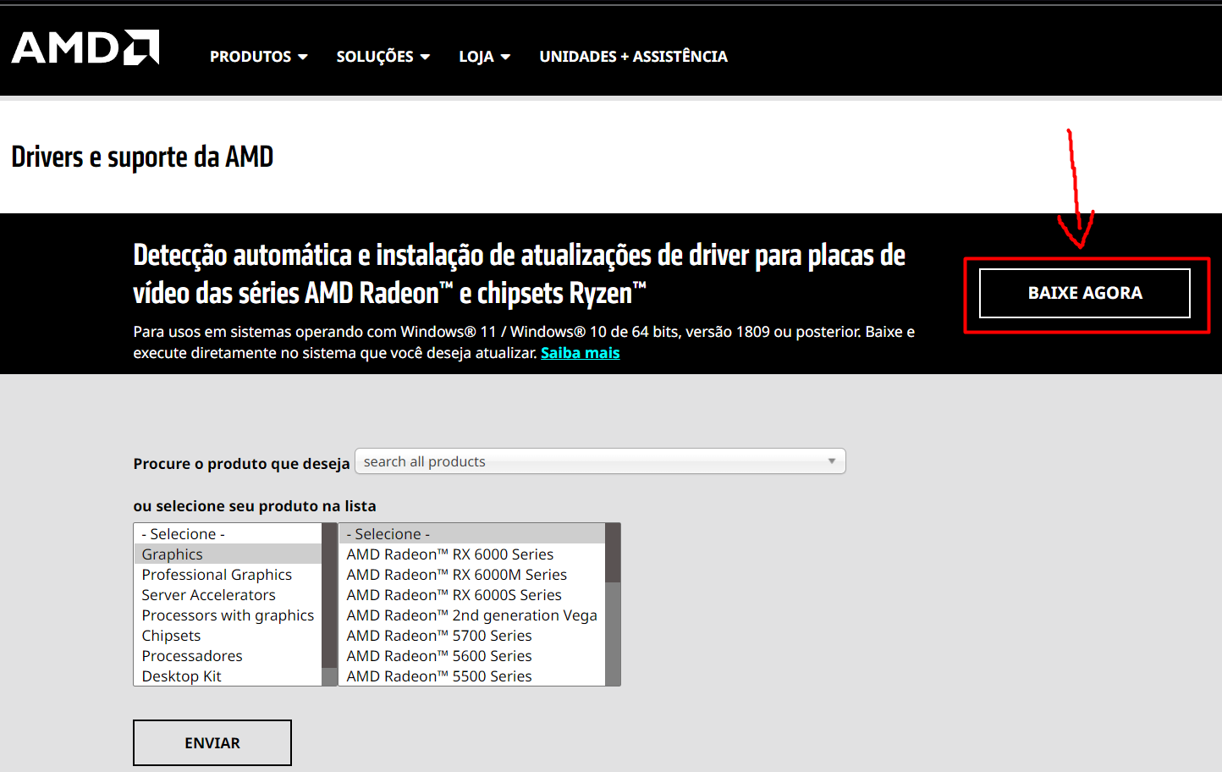This screenshot has height=772, width=1222.
Task: Click the series list scrollbar
Action: (613, 604)
